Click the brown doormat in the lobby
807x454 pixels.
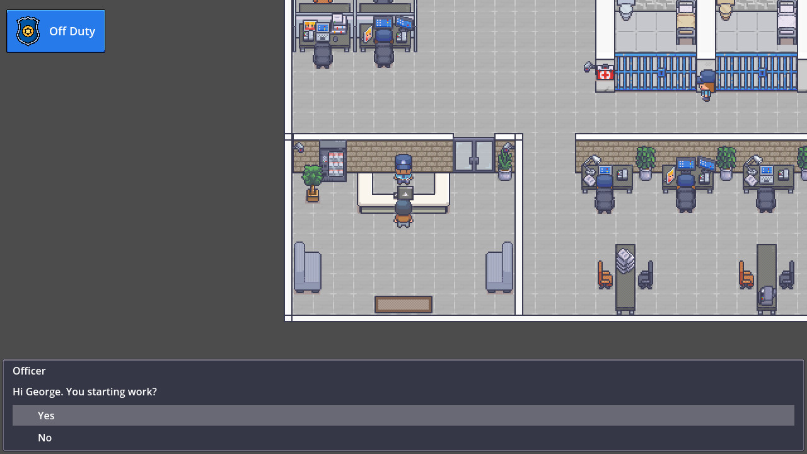403,305
